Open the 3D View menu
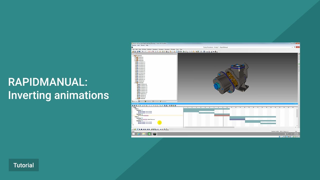This screenshot has width=320, height=180. coord(144,49)
